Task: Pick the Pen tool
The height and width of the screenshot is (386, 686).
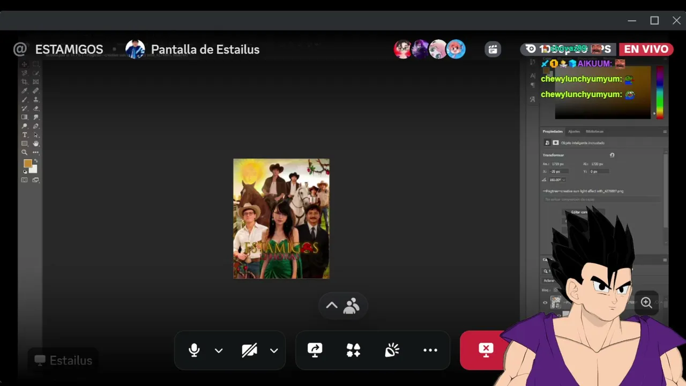Action: [x=36, y=126]
